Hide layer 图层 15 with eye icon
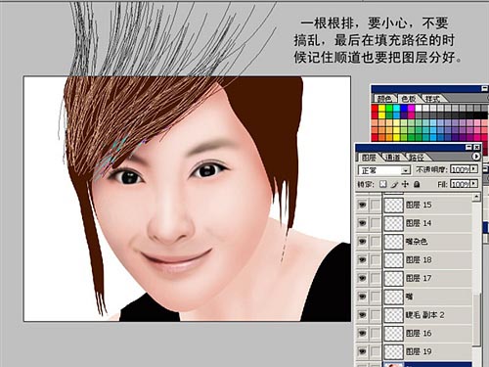 (362, 205)
